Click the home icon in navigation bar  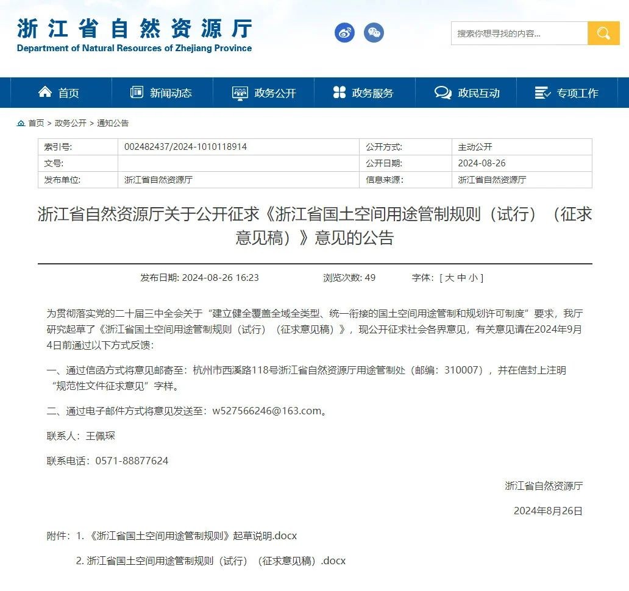click(x=45, y=92)
